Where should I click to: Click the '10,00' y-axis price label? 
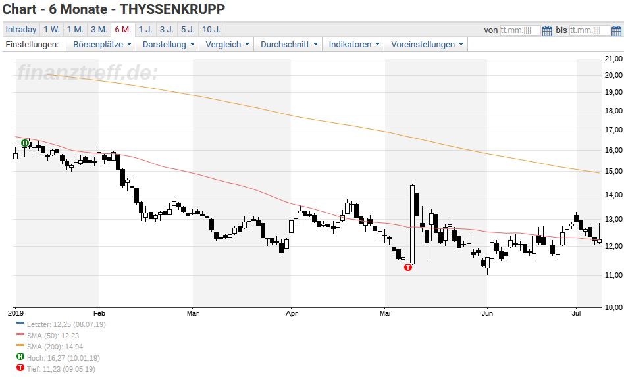613,307
